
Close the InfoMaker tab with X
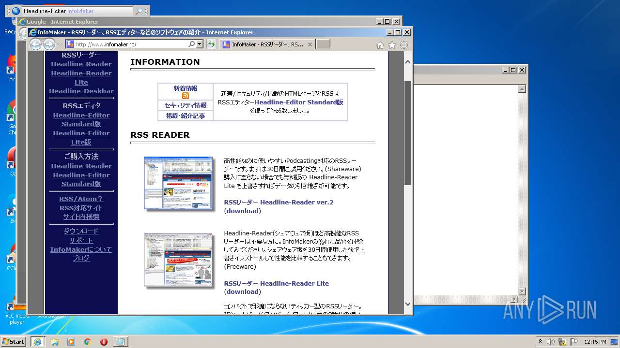pos(310,44)
